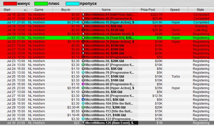Click the Jul 26 23:00 start time
The height and width of the screenshot is (126, 214).
coord(16,88)
